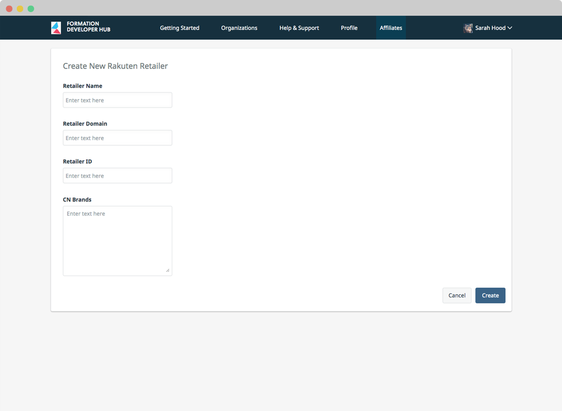Maximize window using green button
The height and width of the screenshot is (411, 562).
(31, 8)
